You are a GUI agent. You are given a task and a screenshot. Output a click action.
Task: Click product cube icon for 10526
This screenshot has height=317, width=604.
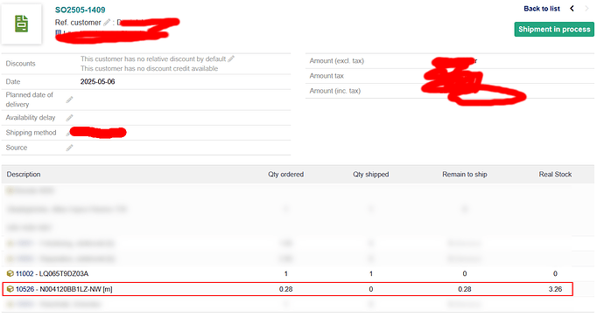[x=11, y=289]
